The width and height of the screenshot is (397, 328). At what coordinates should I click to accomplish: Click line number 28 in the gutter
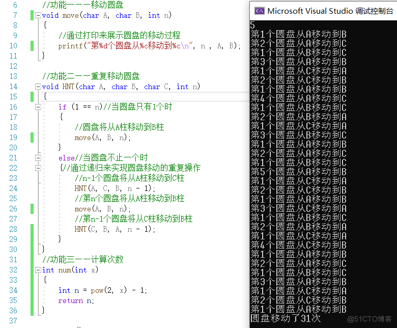point(13,229)
